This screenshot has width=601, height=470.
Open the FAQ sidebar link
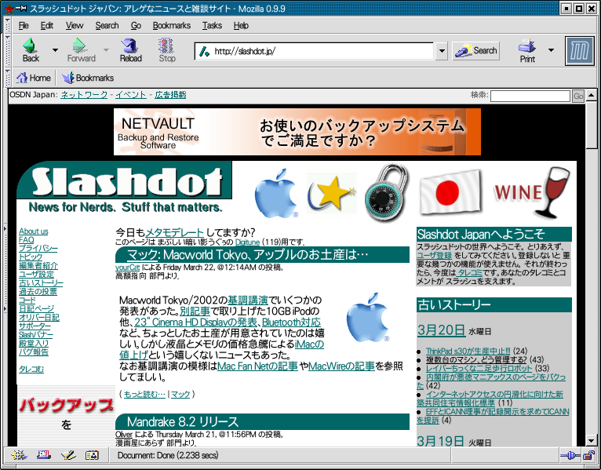(27, 239)
